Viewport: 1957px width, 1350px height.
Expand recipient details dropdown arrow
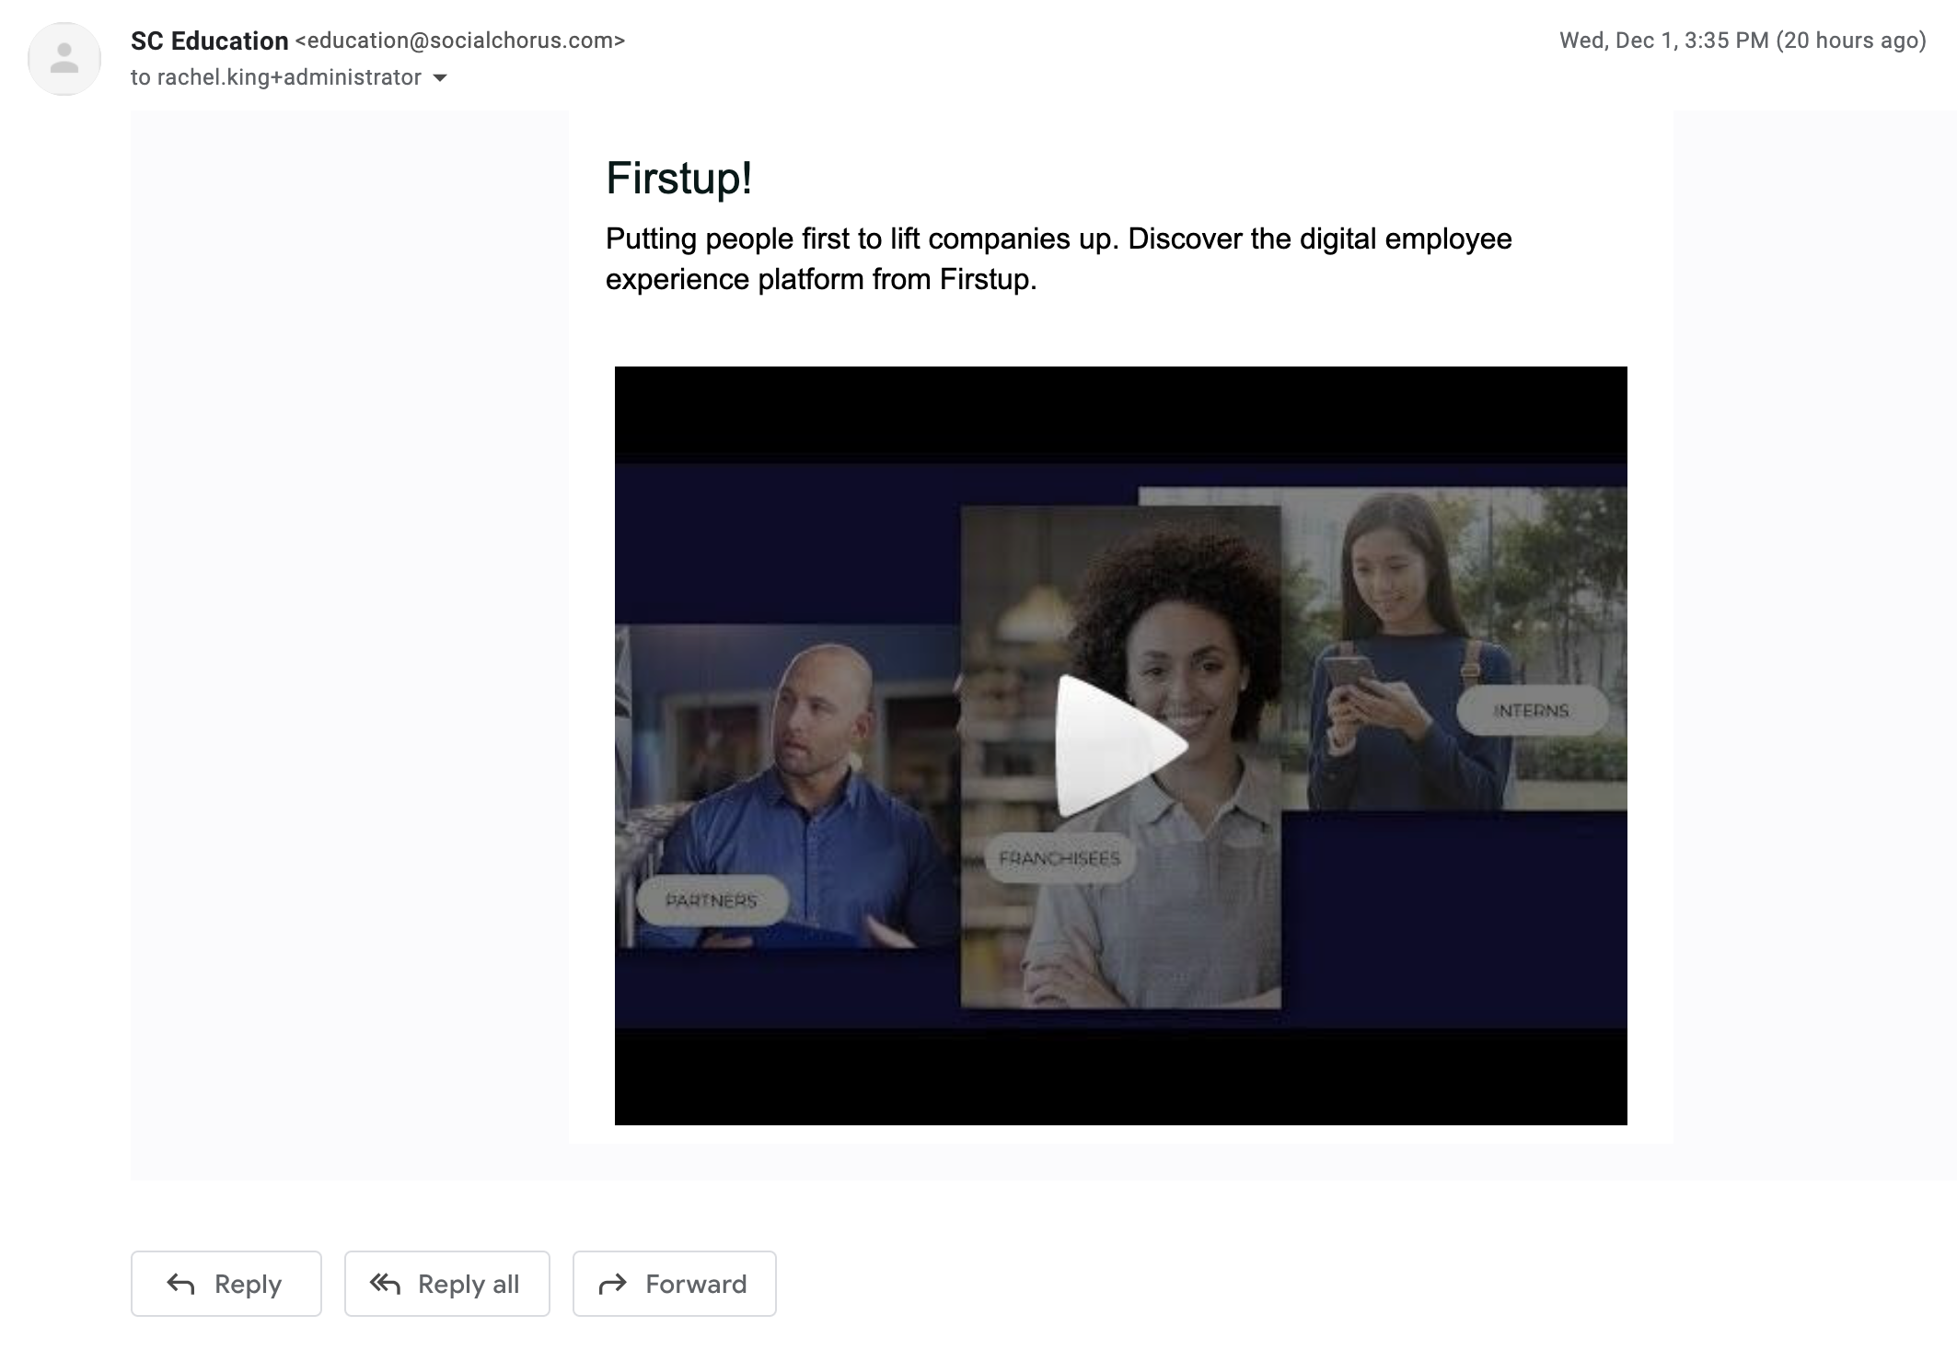[x=440, y=78]
